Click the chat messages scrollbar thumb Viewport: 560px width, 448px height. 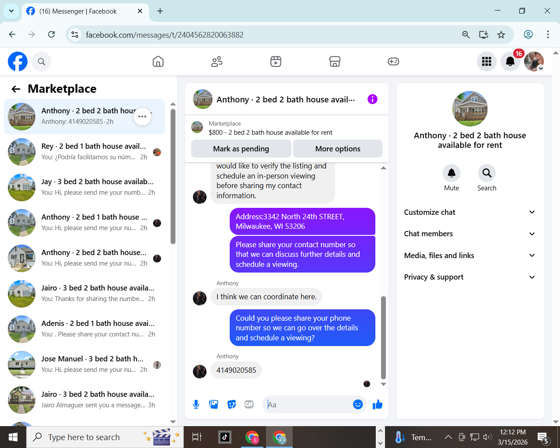click(x=383, y=338)
